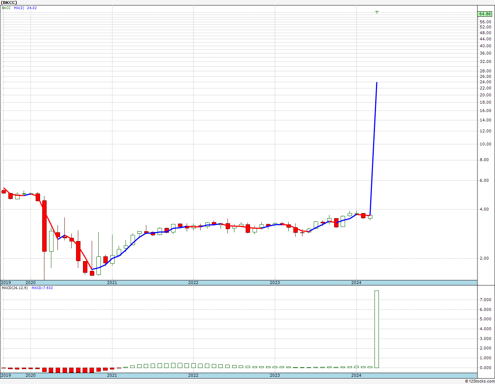Image resolution: width=495 pixels, height=384 pixels.
Task: Click the 14.00 price axis label
Action: tap(485, 120)
